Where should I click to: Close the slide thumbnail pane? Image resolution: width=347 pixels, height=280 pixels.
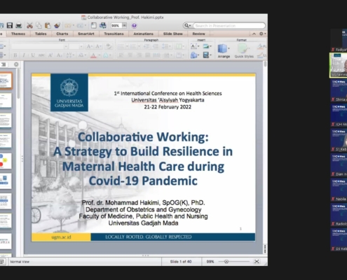click(16, 64)
